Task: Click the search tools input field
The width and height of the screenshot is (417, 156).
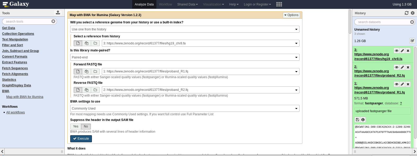Action: [x=27, y=21]
